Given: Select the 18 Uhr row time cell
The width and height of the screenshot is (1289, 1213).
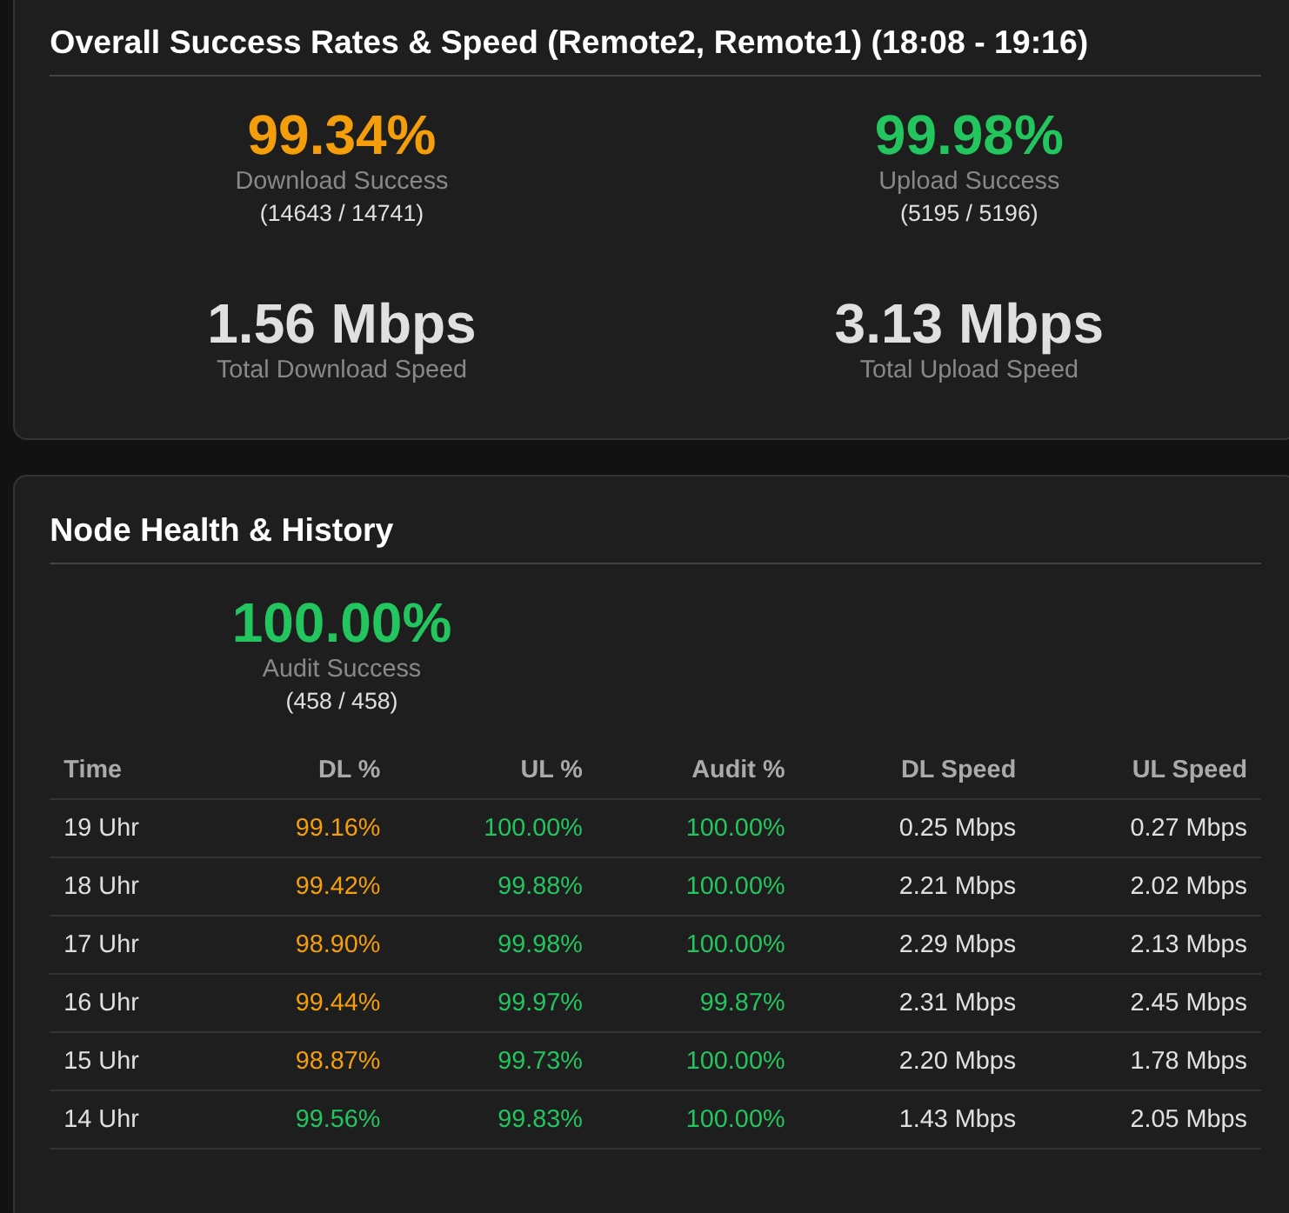Looking at the screenshot, I should coord(101,885).
